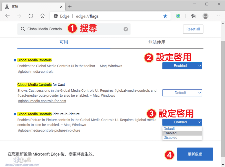
Task: Click the forward navigation arrow
Action: [19, 16]
